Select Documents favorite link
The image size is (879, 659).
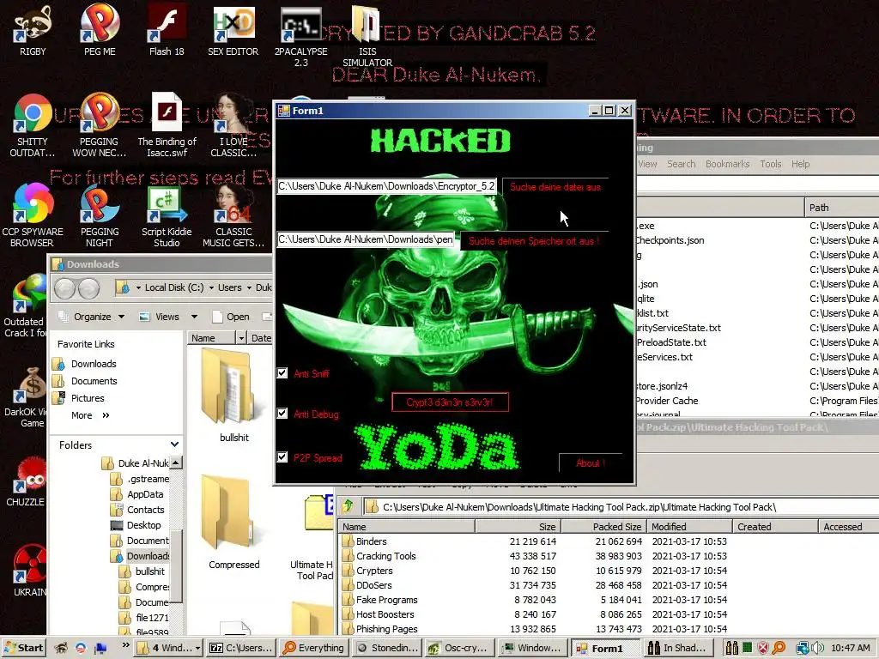[85, 381]
